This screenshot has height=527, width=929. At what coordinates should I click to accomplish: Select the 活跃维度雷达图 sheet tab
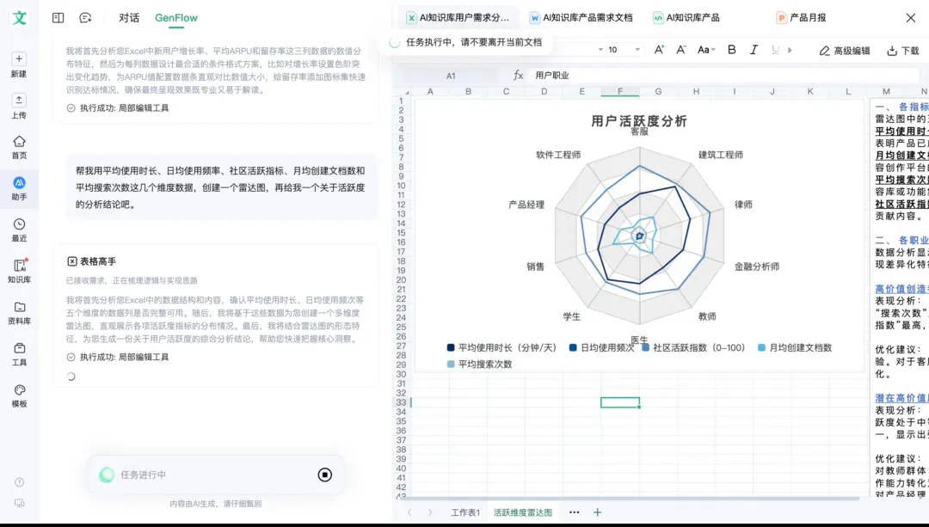pyautogui.click(x=523, y=512)
